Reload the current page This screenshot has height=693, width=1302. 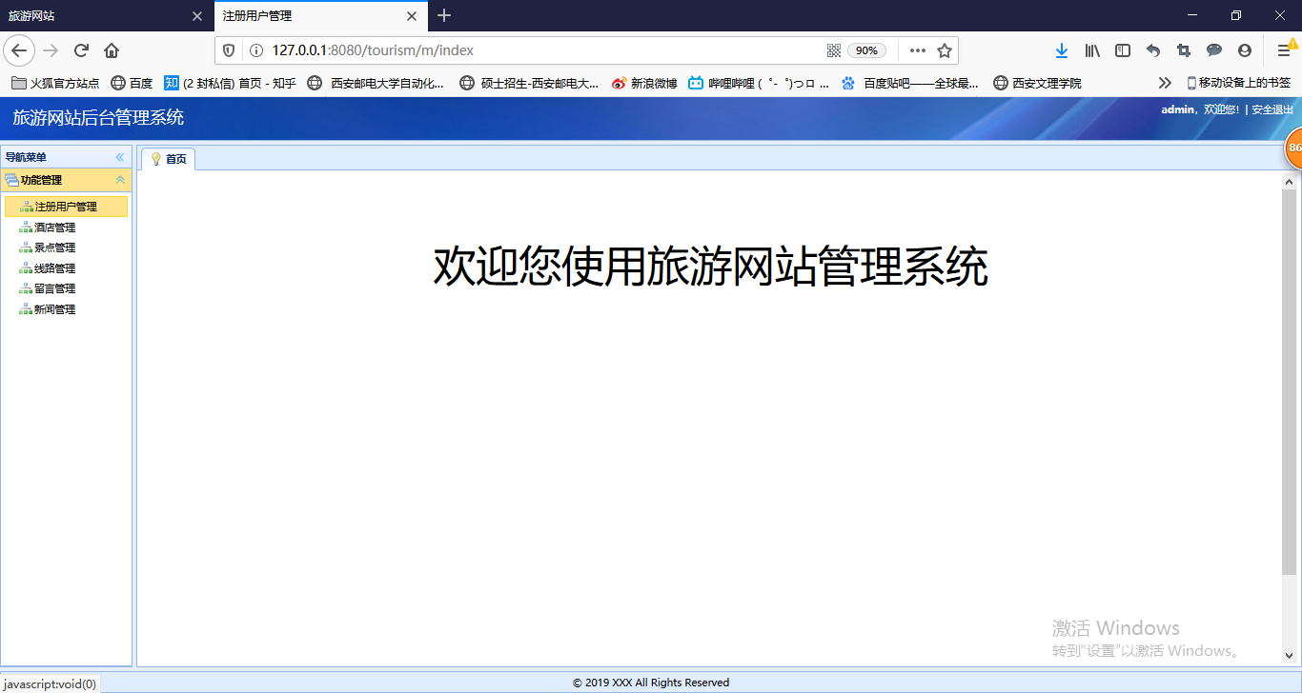tap(81, 50)
